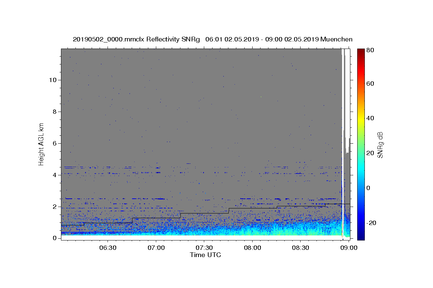Click the dark red top of colorbar

(x=361, y=51)
